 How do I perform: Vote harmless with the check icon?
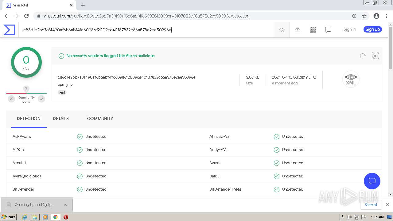click(41, 99)
